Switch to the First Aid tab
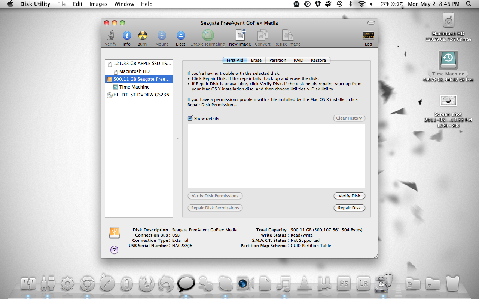 point(235,60)
